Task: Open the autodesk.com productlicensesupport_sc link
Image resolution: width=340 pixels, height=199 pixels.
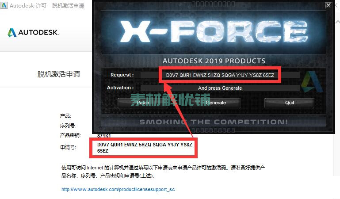Action: click(x=118, y=189)
